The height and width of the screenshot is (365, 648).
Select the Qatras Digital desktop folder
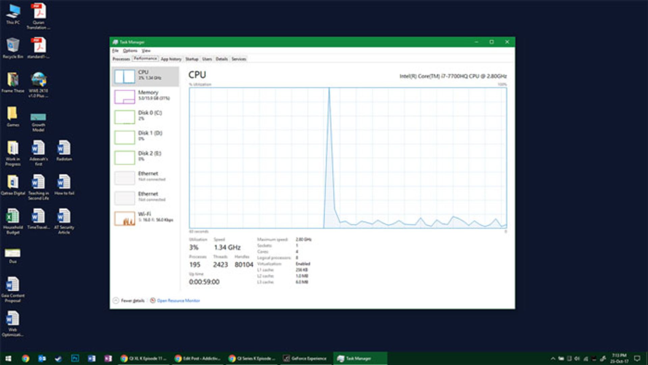pos(13,185)
